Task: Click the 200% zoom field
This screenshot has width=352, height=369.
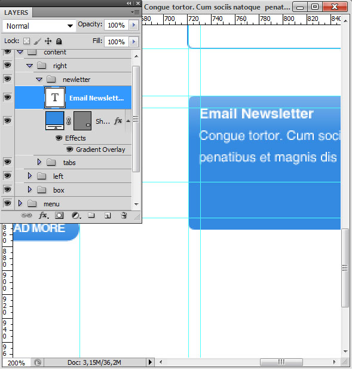Action: click(16, 362)
